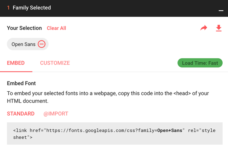Click the 1 Family Selected header title
This screenshot has height=150, width=228.
point(29,8)
